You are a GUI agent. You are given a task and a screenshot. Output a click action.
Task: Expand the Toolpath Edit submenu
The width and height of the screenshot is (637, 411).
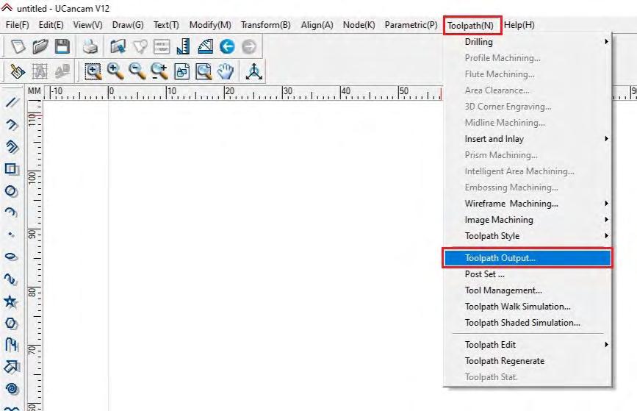coord(528,345)
